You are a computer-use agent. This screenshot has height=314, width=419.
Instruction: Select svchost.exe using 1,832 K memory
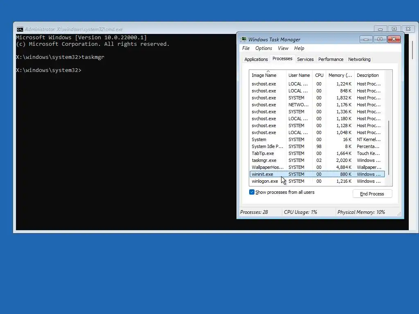317,98
